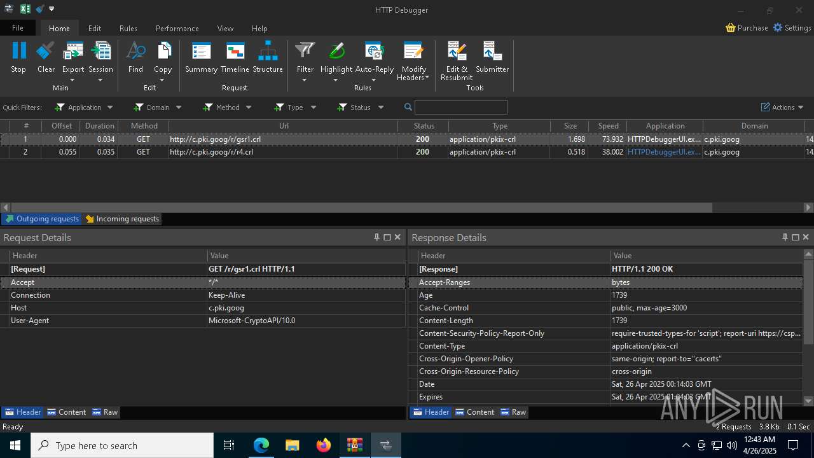Click the Excel quick-access icon
Image resolution: width=814 pixels, height=458 pixels.
click(25, 9)
